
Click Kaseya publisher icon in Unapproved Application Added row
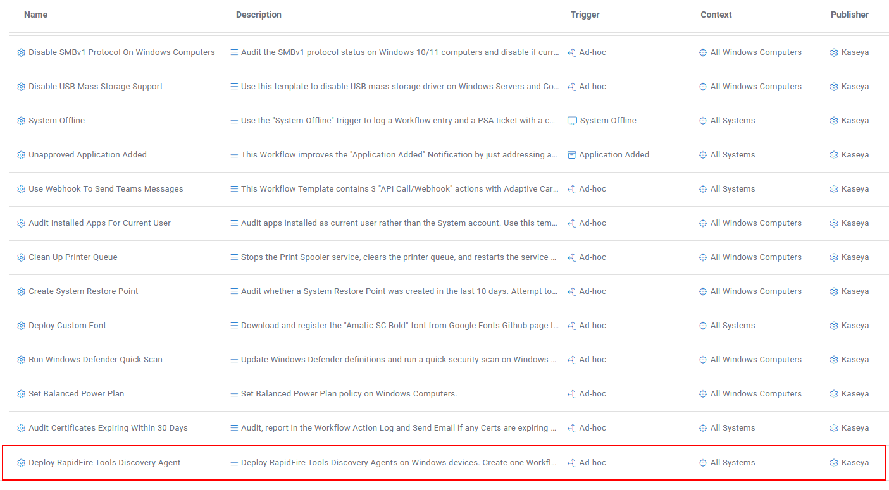coord(834,155)
